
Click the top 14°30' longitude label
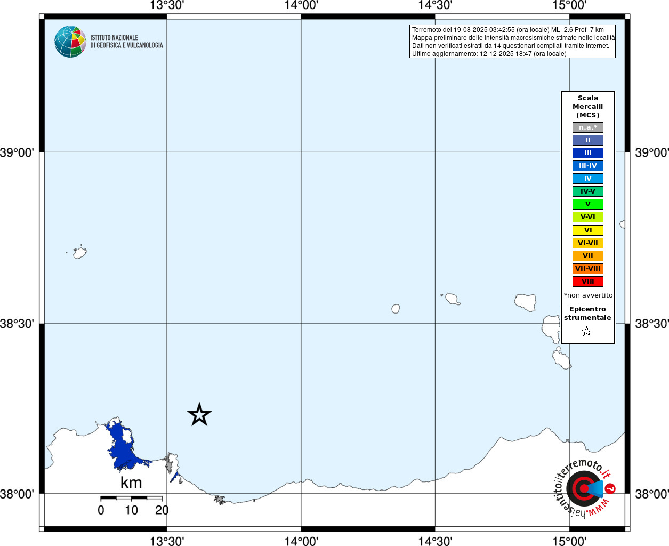[435, 5]
